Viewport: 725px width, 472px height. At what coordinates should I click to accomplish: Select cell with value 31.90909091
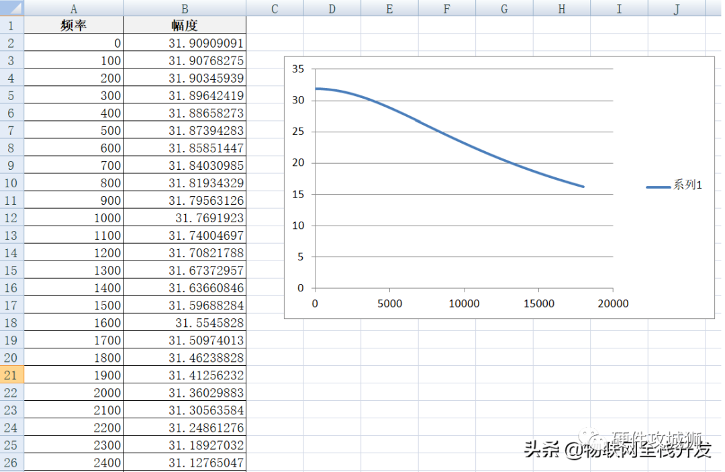185,43
